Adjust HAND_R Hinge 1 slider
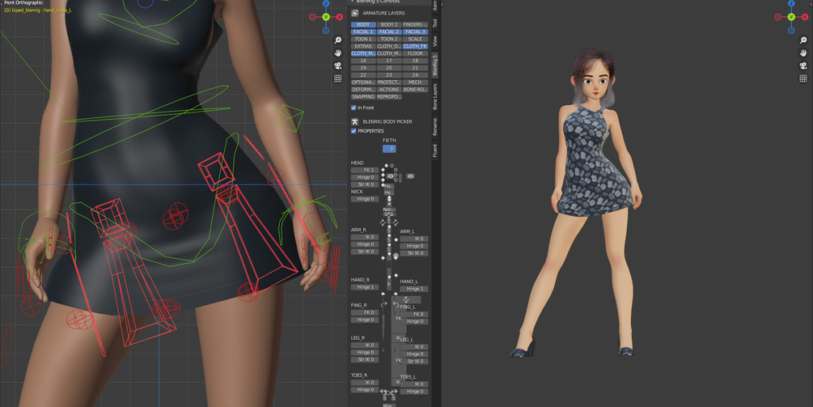The height and width of the screenshot is (407, 813). pos(365,287)
